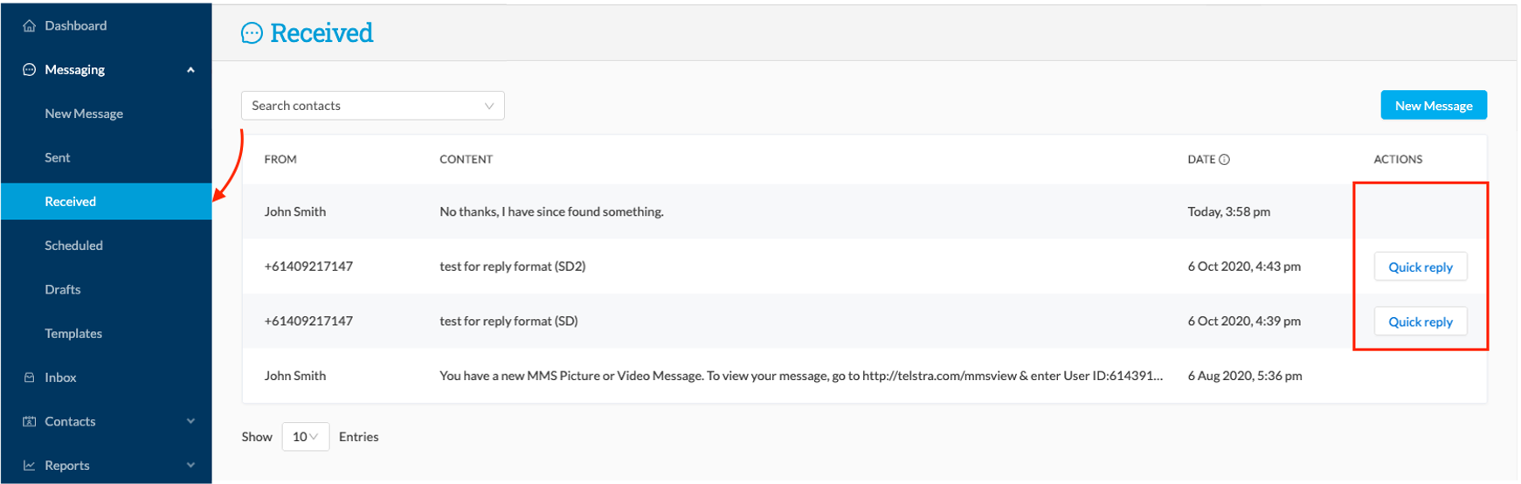1521x484 pixels.
Task: Open New Message in sidebar
Action: [84, 114]
